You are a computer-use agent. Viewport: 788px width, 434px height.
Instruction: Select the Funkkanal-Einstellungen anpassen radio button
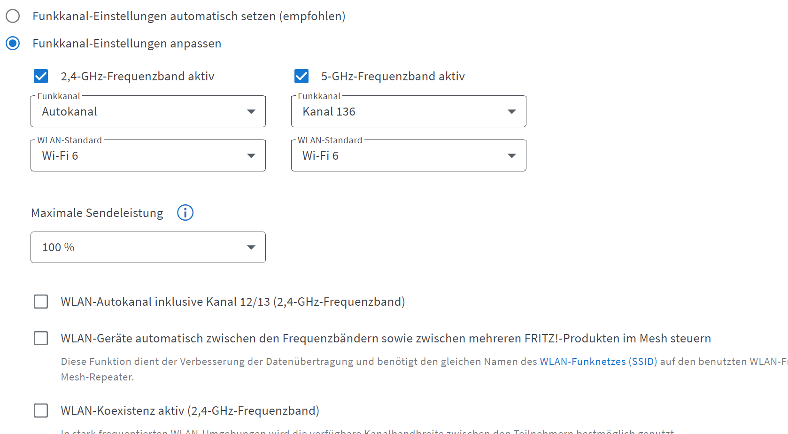[x=13, y=43]
